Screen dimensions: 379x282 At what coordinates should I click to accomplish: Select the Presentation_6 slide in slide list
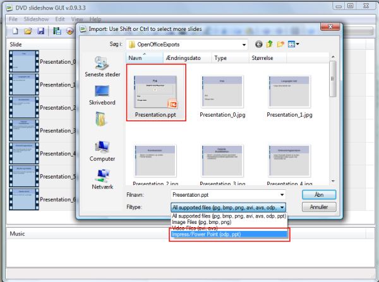(42, 199)
